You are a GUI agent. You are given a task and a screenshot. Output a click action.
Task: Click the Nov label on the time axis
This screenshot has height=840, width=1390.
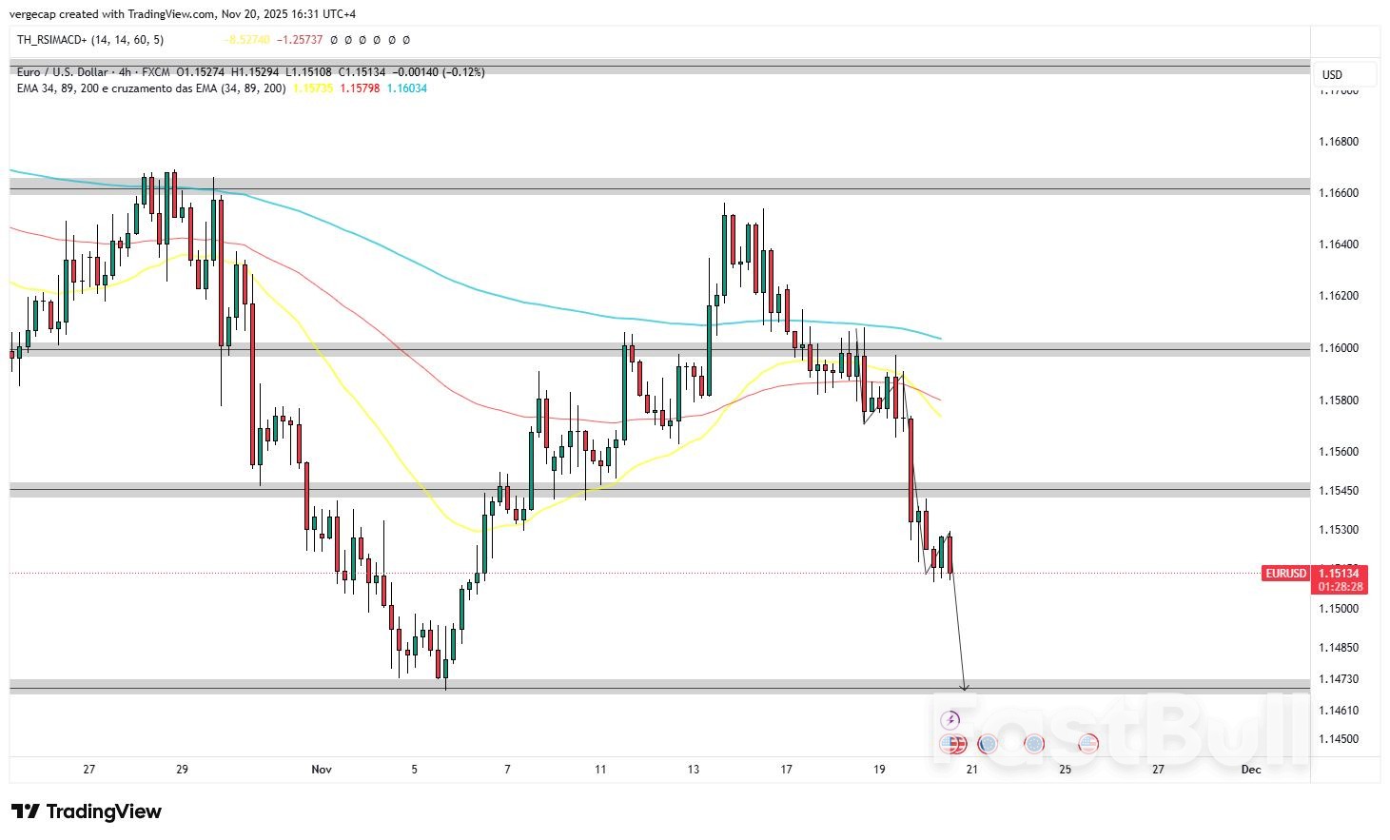click(x=322, y=770)
